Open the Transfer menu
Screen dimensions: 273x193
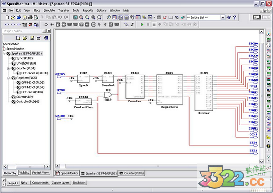pyautogui.click(x=64, y=10)
